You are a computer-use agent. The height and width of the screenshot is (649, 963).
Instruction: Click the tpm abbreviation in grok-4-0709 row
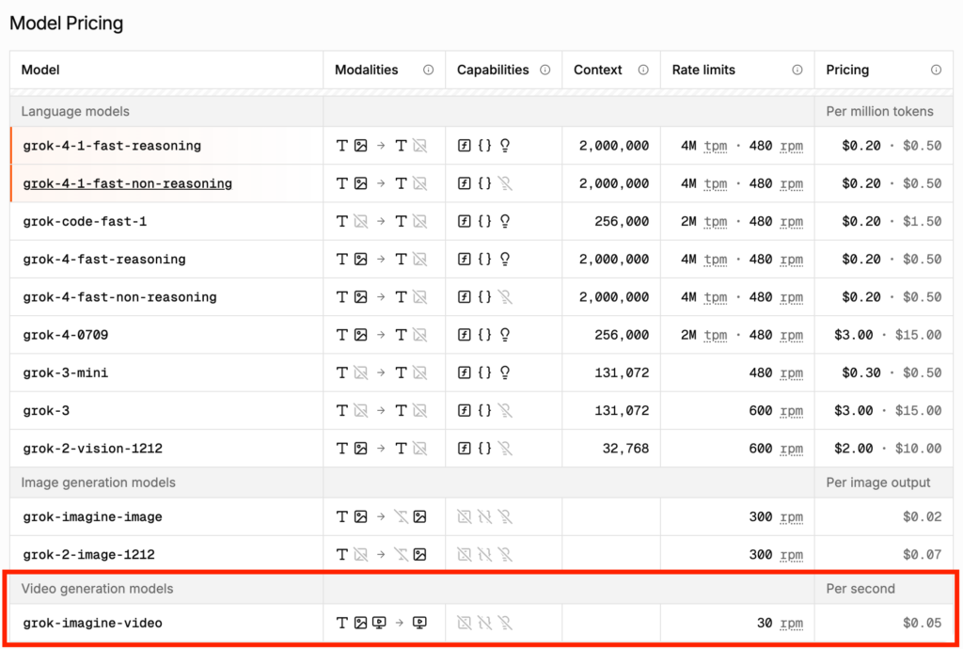point(716,335)
